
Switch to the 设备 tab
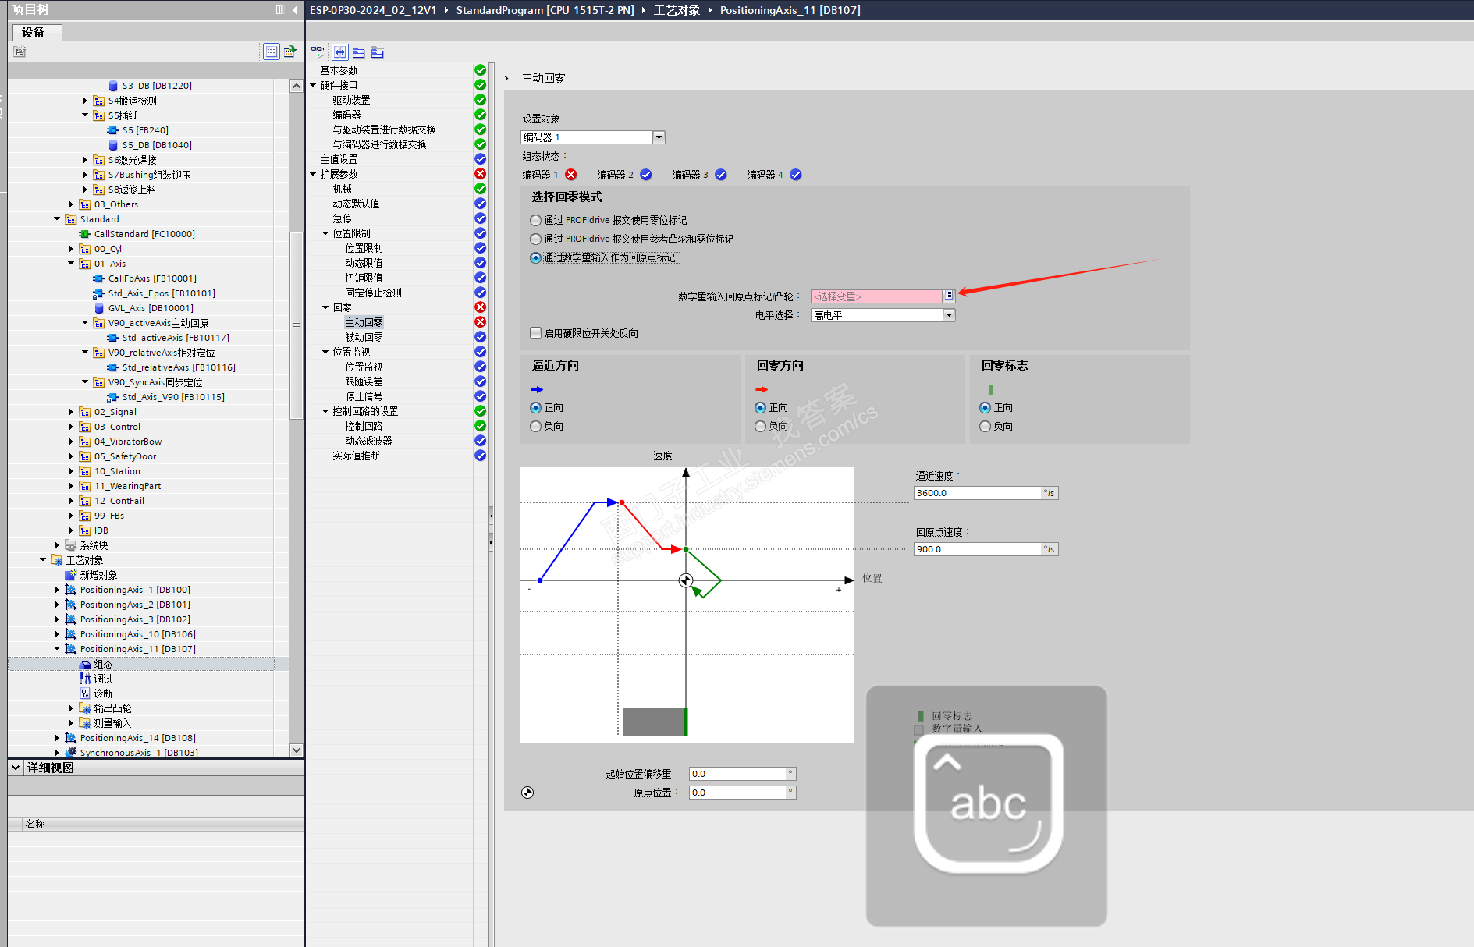pos(35,32)
